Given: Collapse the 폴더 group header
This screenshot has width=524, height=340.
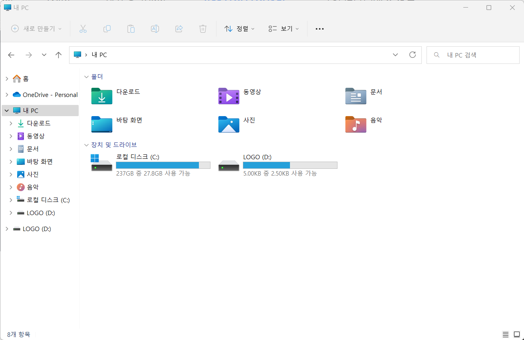Looking at the screenshot, I should click(x=86, y=77).
